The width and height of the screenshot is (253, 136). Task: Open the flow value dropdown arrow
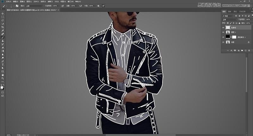pos(77,6)
